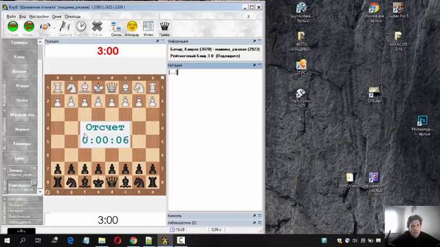Open the Photoshop desktop shortcut

coord(422,125)
